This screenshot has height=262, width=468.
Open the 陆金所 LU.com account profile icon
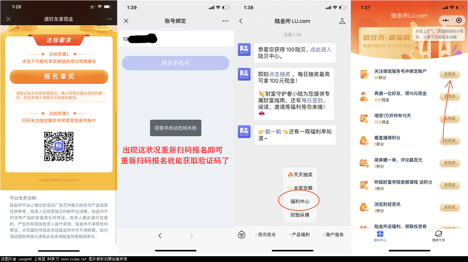(x=342, y=21)
